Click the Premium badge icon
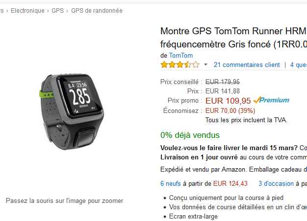Viewport: 307px width, 221px height. 271,100
